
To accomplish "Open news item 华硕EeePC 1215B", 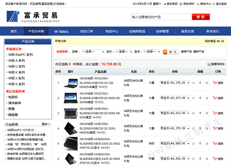I will [22, 130].
